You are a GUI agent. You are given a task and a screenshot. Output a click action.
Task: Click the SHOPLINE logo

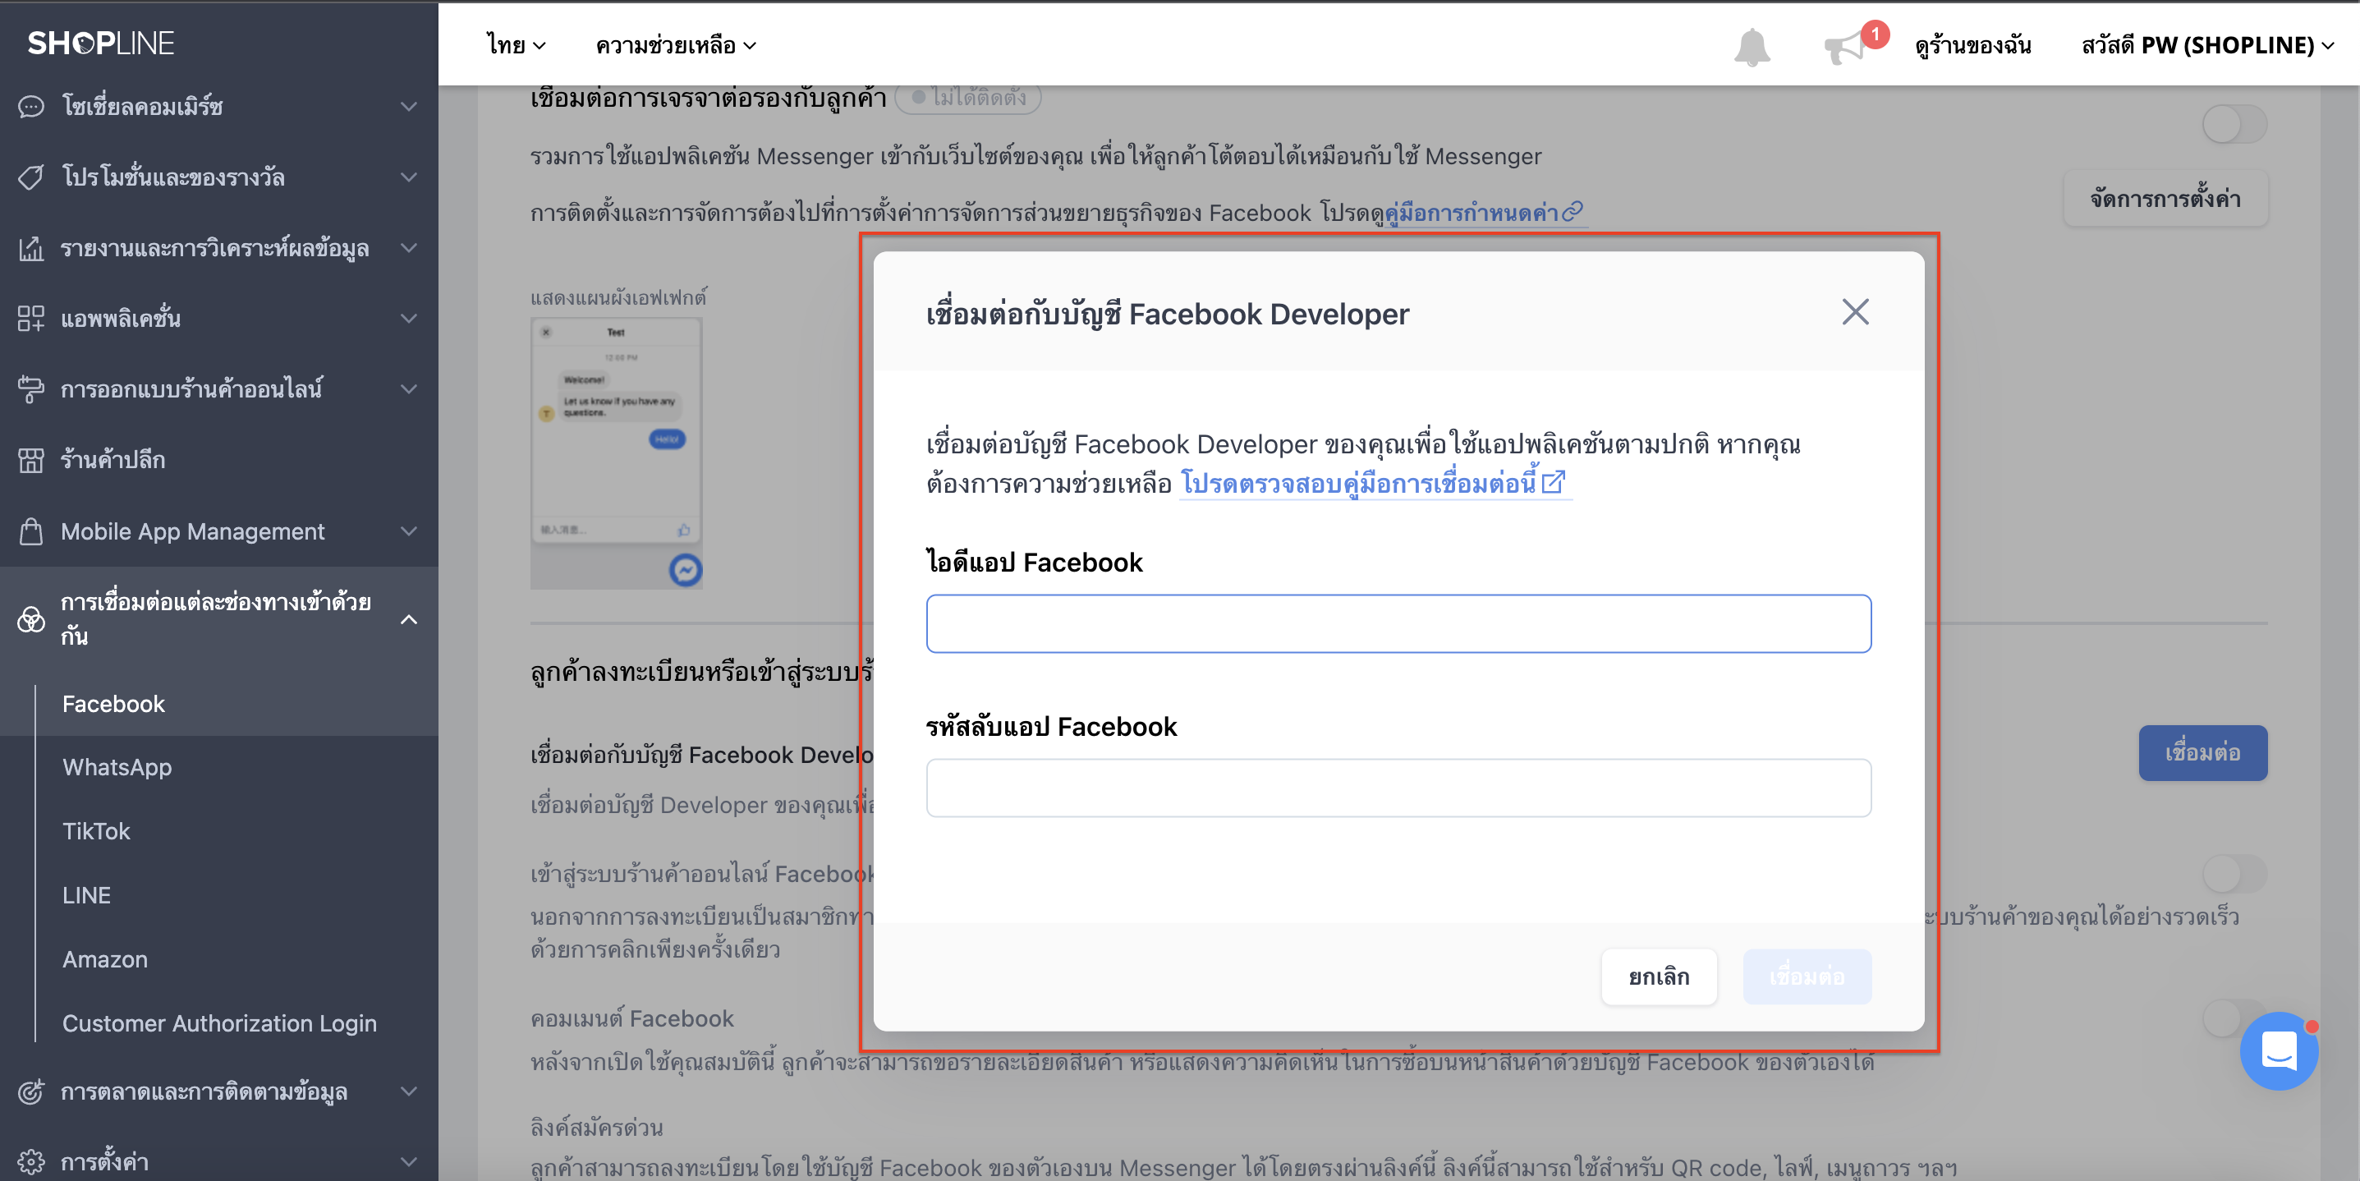point(101,43)
